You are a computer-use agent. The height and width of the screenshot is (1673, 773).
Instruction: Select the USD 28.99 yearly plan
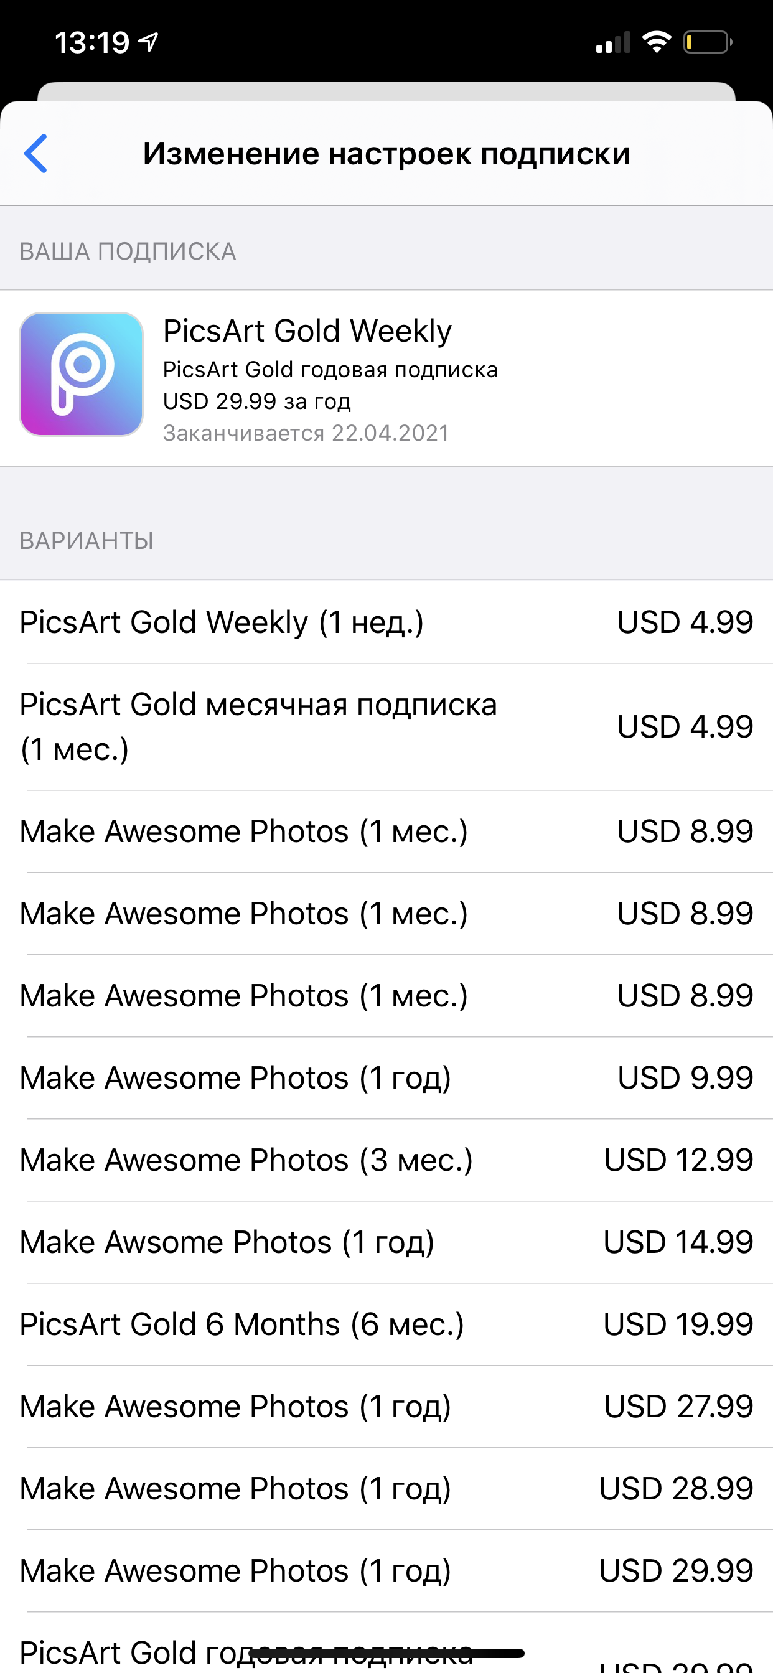(x=386, y=1489)
